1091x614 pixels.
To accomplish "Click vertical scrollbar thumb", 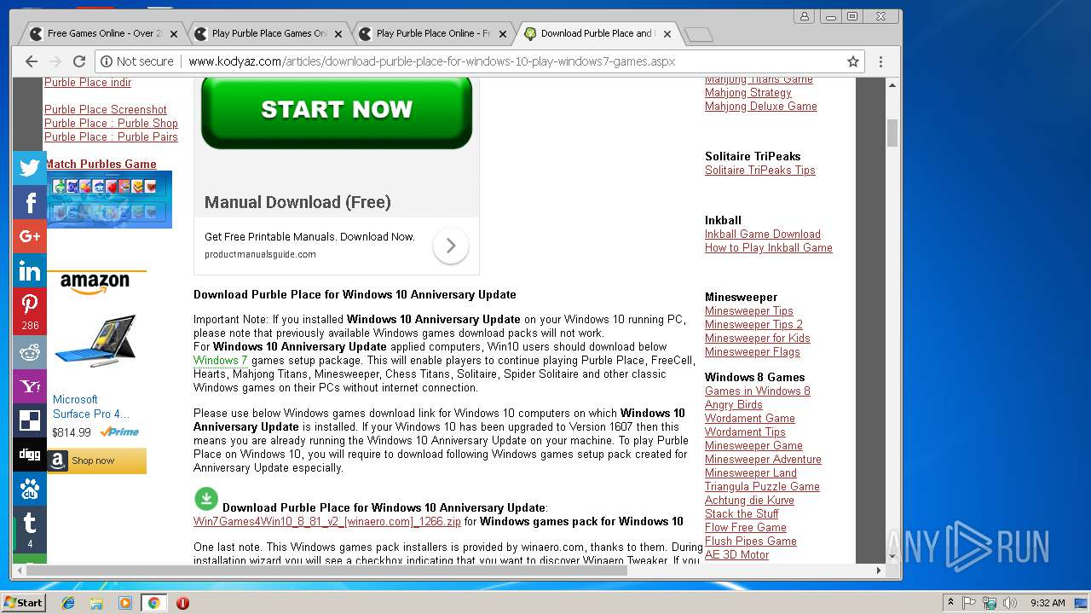I will coord(892,134).
